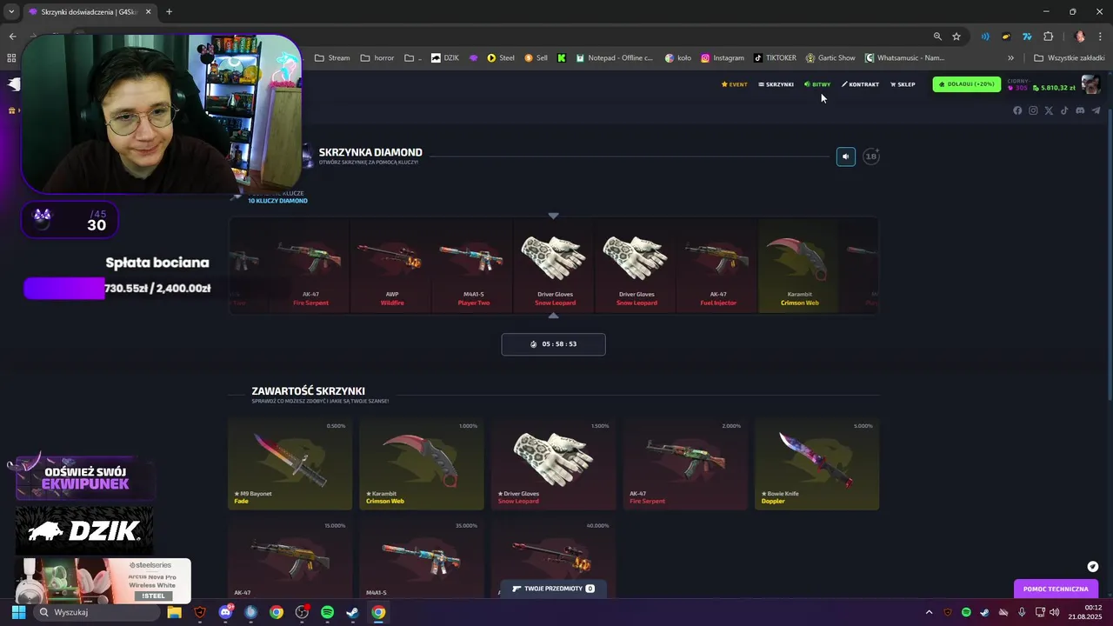Open the Gartic Show bookmark
Screen dimensions: 1113x626
tap(830, 58)
